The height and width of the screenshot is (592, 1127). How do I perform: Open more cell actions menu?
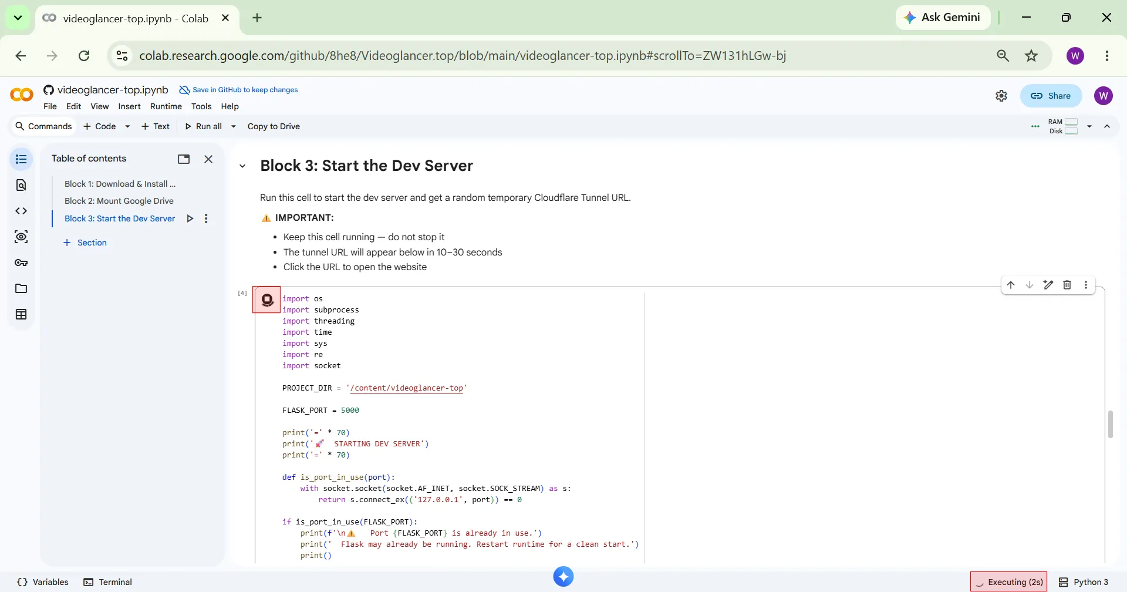[x=1086, y=285]
